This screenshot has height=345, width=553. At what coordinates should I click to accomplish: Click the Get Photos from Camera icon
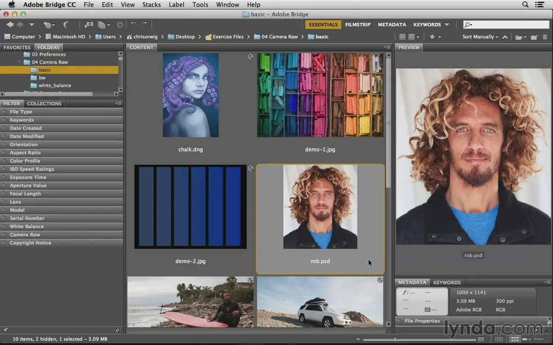pos(89,25)
